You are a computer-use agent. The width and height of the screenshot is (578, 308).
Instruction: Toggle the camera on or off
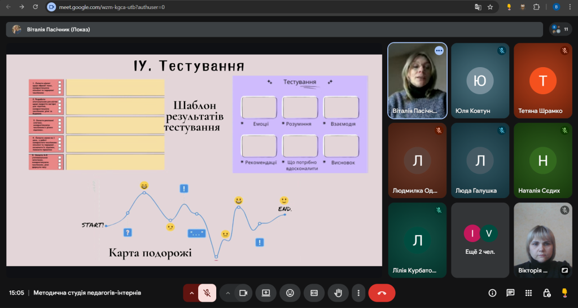click(x=243, y=293)
